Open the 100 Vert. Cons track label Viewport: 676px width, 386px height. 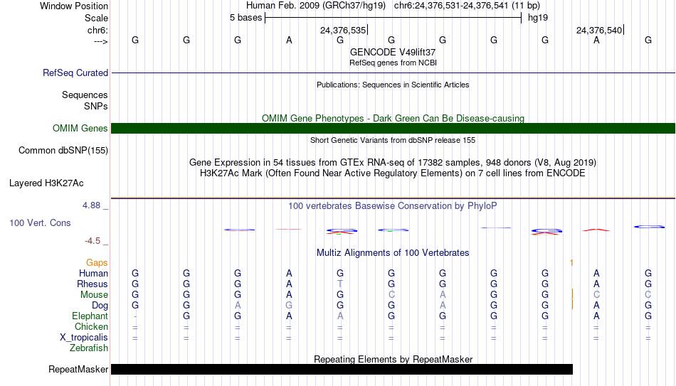(40, 223)
